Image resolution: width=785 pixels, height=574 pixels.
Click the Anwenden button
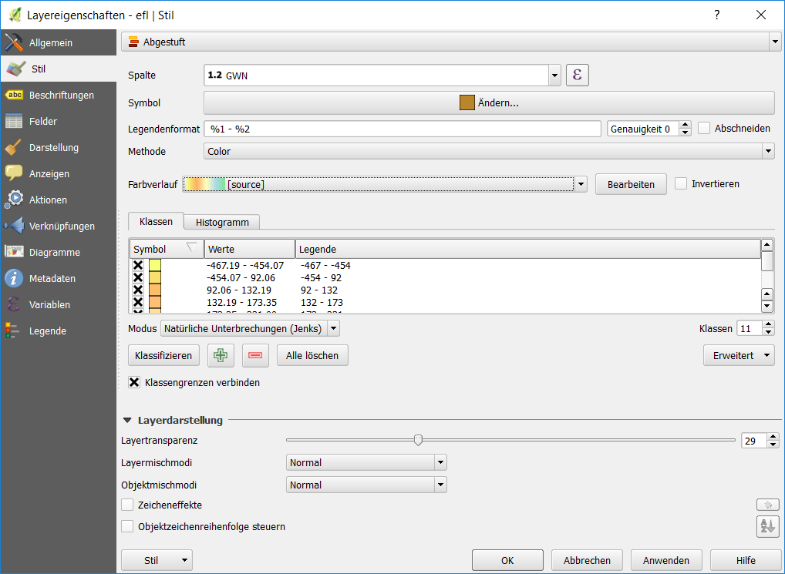tap(666, 560)
